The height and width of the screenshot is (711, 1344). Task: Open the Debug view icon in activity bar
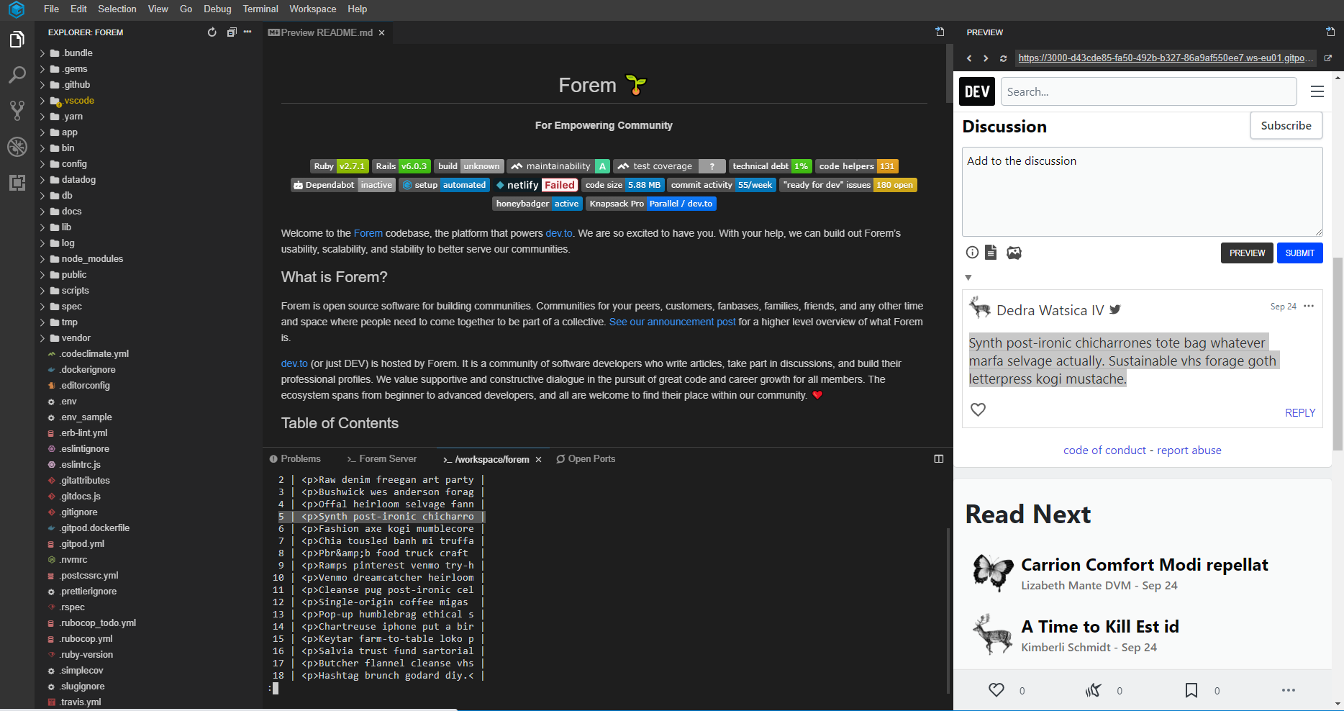[x=17, y=147]
